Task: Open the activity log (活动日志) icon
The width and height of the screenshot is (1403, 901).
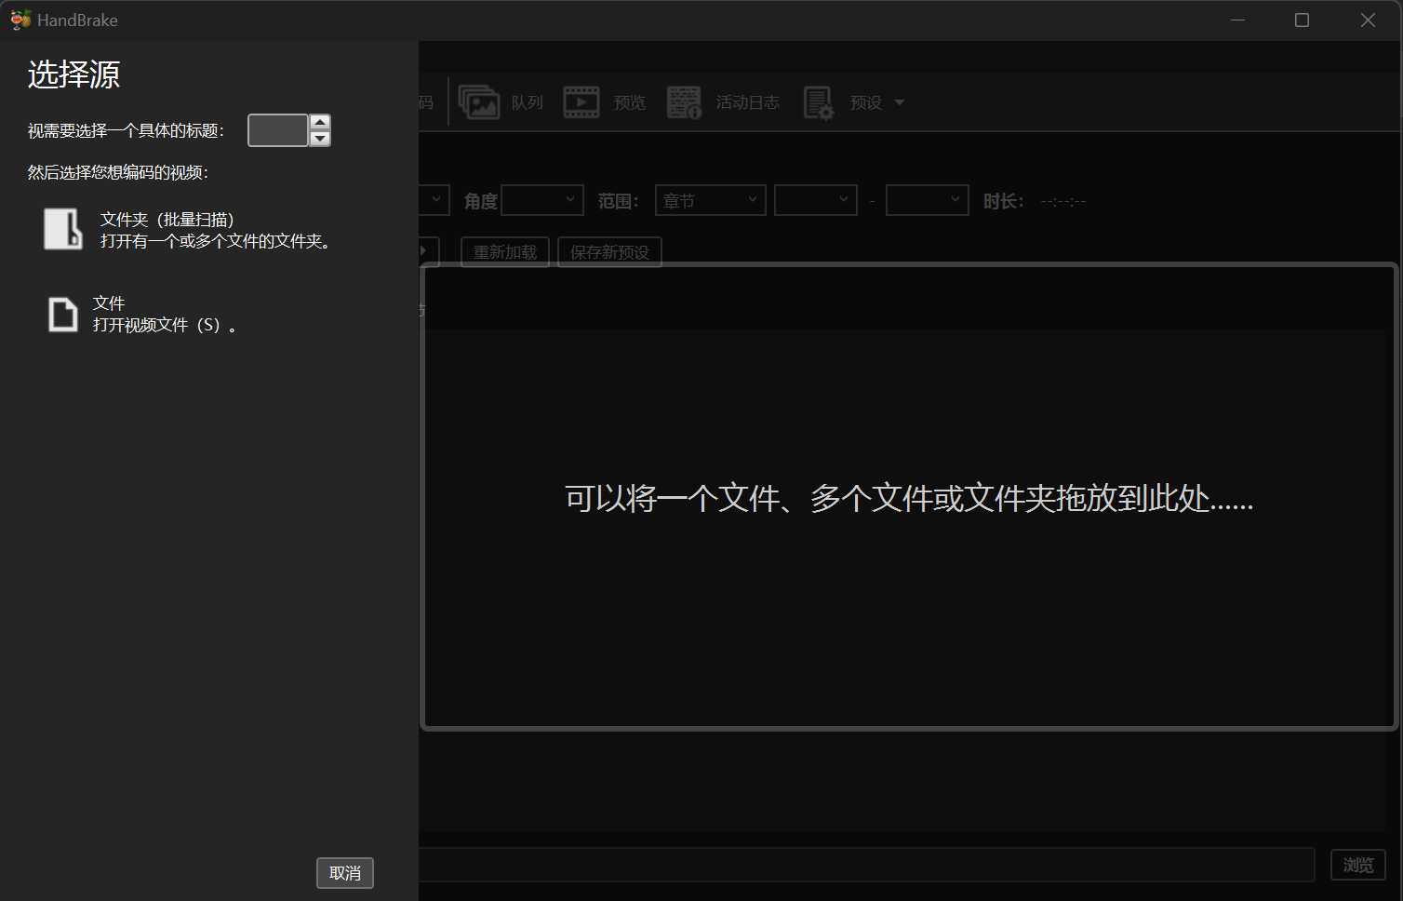Action: [x=684, y=102]
